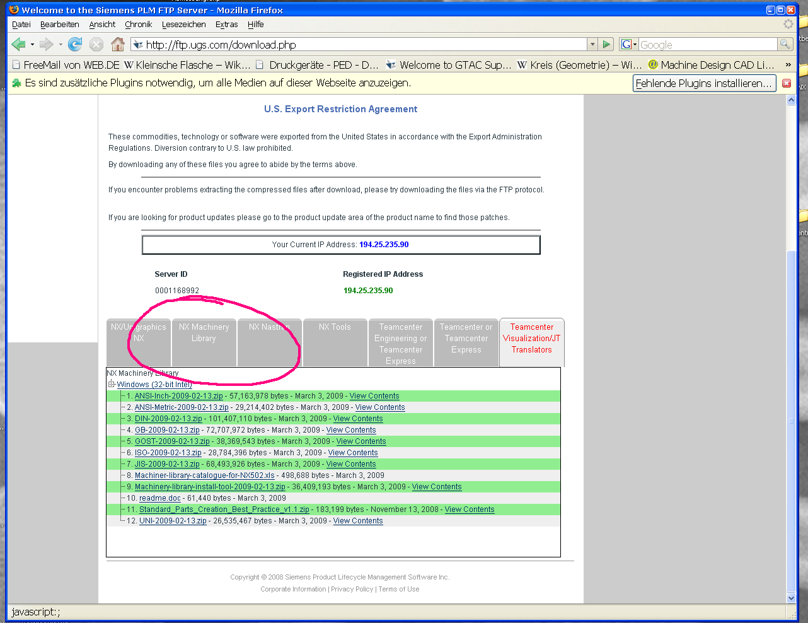Open Kleinsche Flasche Wikipedia bookmark
The width and height of the screenshot is (808, 623).
(x=187, y=65)
